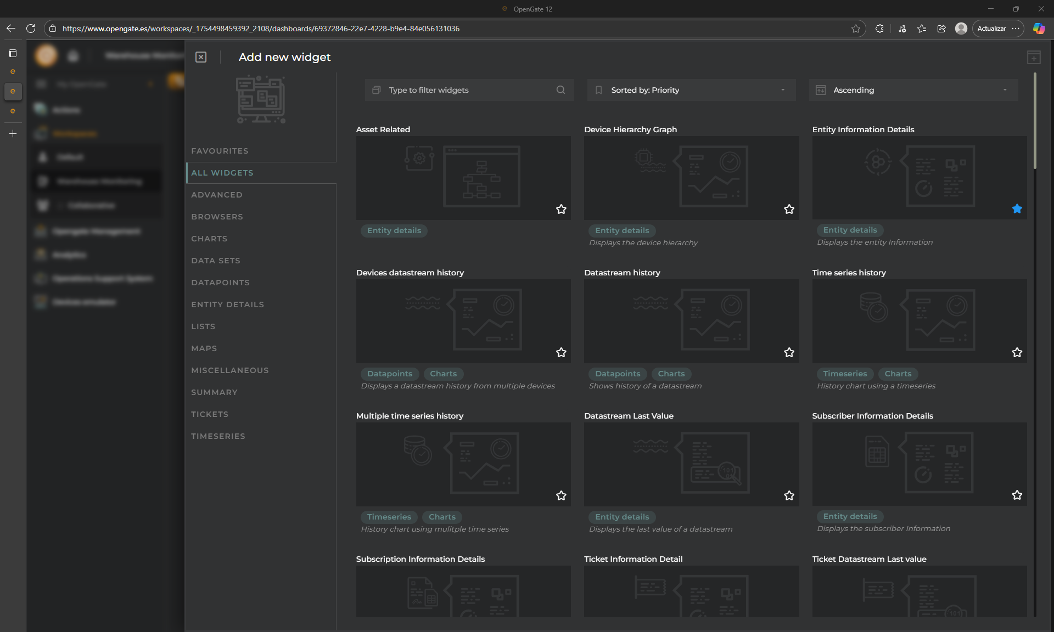Image resolution: width=1054 pixels, height=632 pixels.
Task: Unfavourite Entity Information Details widget star
Action: pyautogui.click(x=1017, y=208)
